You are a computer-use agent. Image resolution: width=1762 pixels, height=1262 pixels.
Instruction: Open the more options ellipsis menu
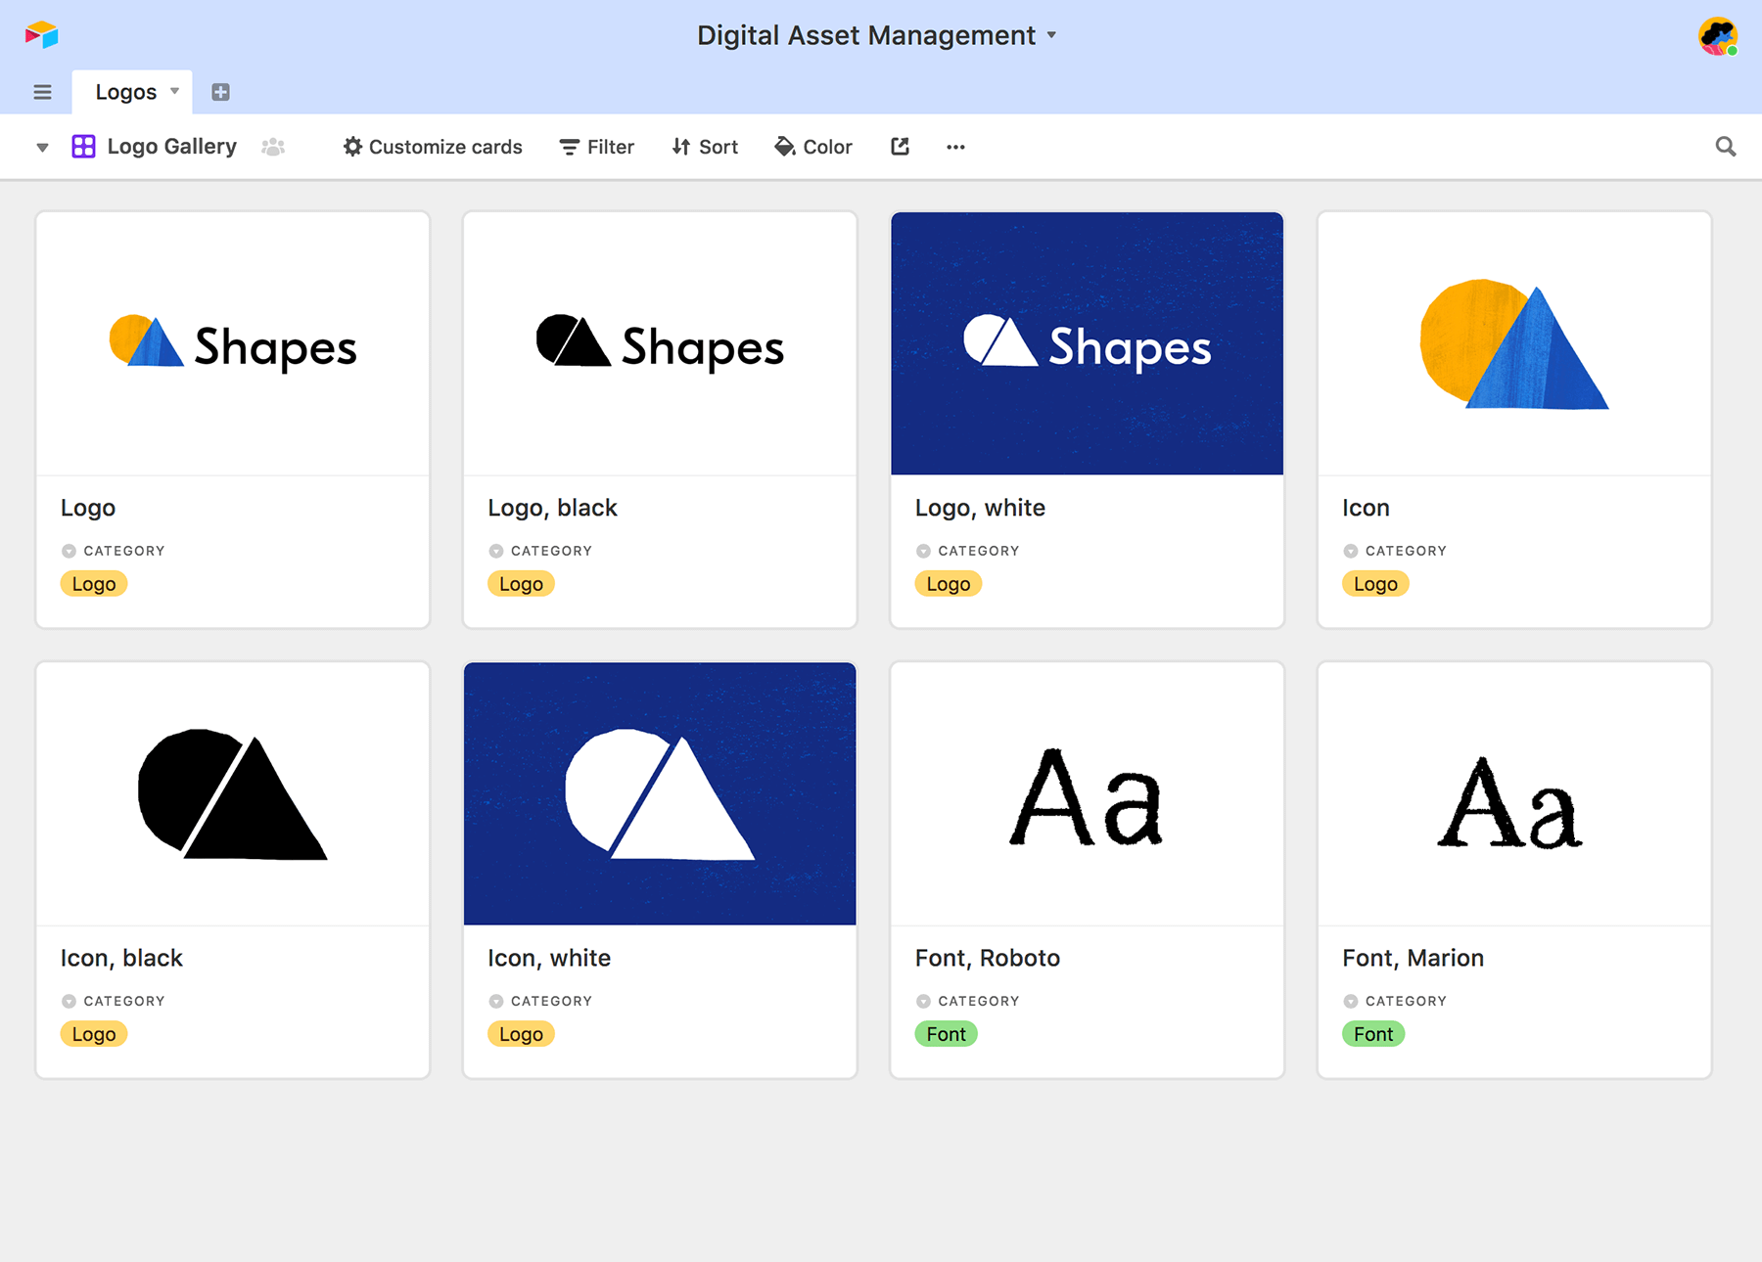point(955,147)
